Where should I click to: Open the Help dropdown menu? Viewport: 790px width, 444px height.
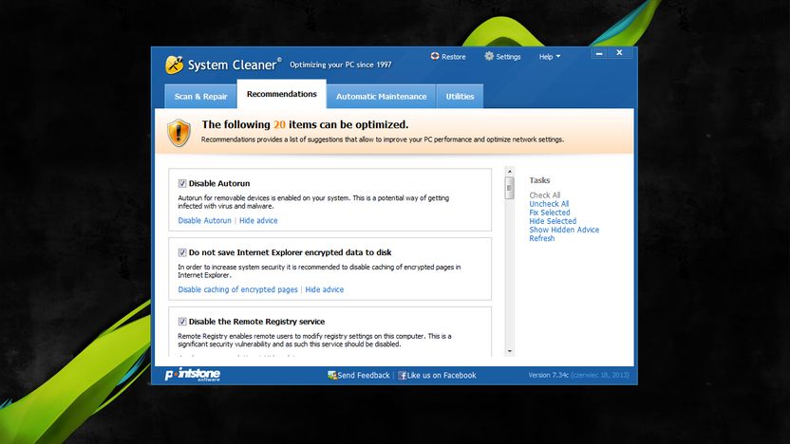(x=549, y=57)
